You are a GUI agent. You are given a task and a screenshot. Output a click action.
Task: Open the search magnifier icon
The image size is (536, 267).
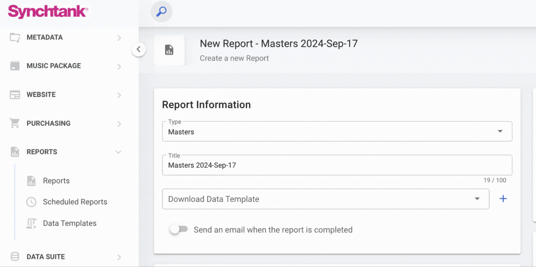[161, 11]
